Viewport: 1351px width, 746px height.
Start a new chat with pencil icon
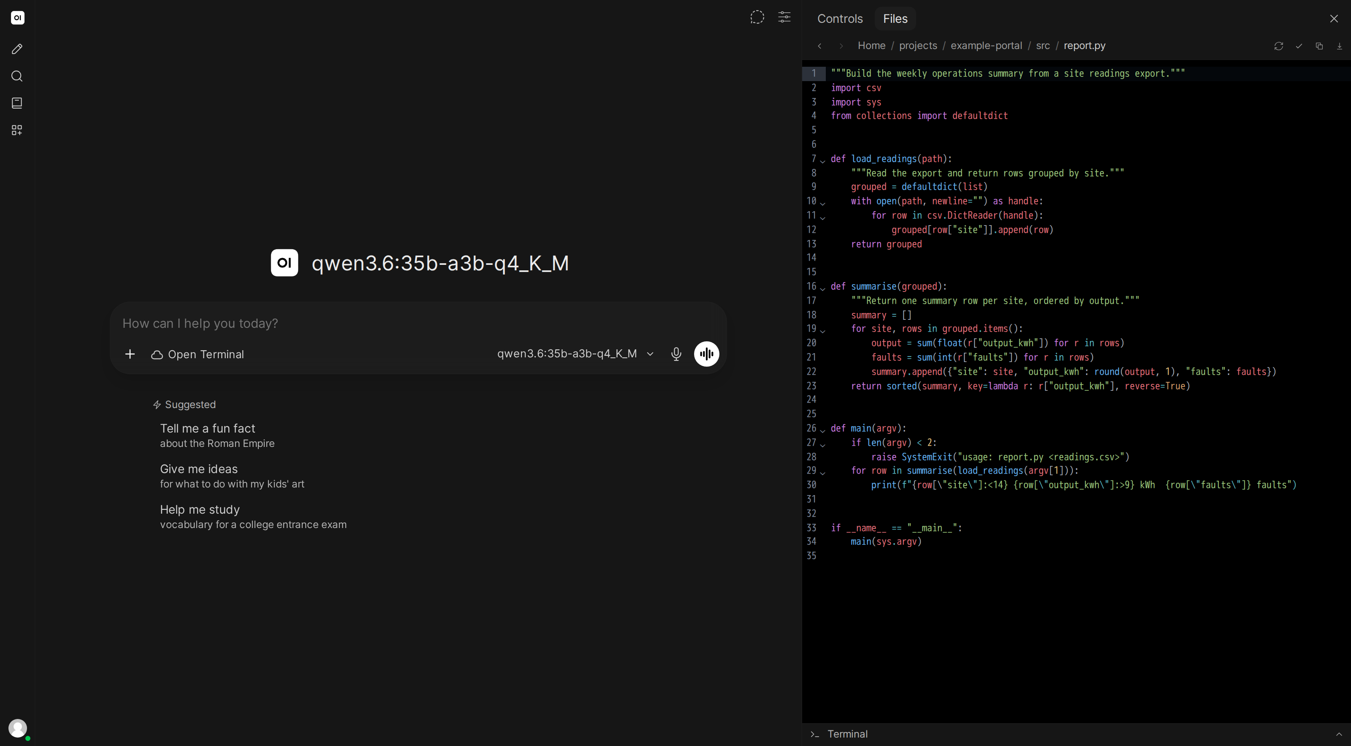pos(17,49)
